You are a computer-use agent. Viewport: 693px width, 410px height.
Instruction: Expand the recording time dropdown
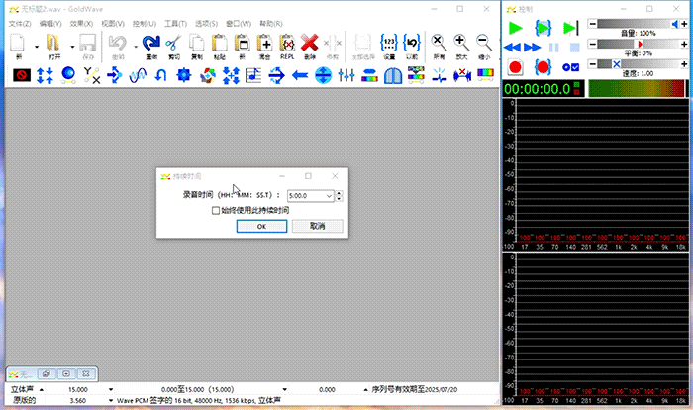click(330, 196)
